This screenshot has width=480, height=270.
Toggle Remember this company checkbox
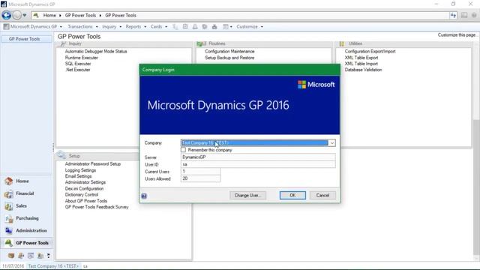click(183, 150)
